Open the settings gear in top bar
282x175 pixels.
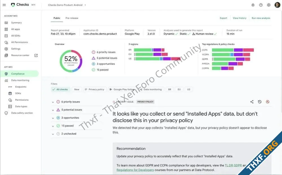click(269, 5)
